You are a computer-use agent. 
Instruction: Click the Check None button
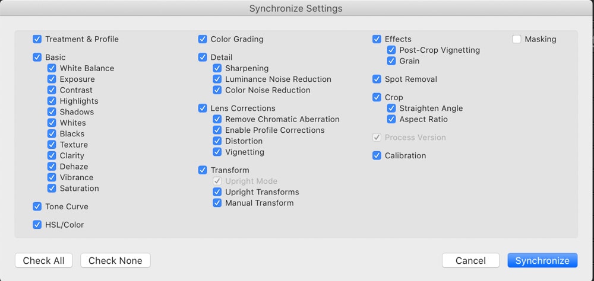point(116,261)
